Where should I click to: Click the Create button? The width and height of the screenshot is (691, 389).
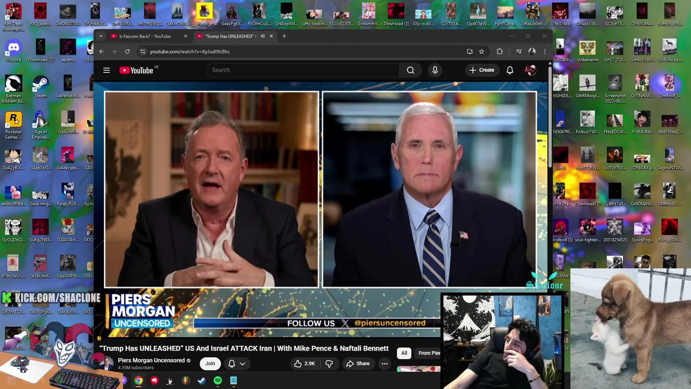tap(482, 70)
